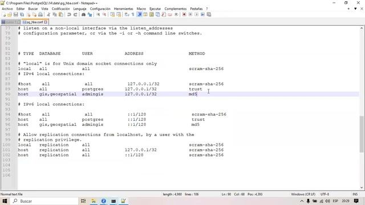This screenshot has width=365, height=205.
Task: Click the Play recorded macro icon
Action: 196,15
